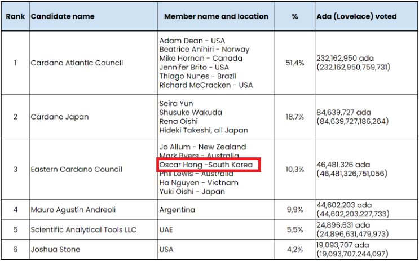Click the Argentina location cell
The image size is (419, 261).
pyautogui.click(x=177, y=210)
